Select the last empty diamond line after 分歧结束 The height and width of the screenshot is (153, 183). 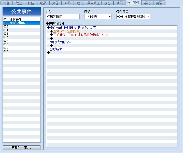pyautogui.click(x=112, y=53)
